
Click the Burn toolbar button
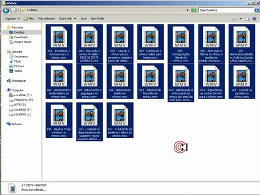click(x=84, y=19)
